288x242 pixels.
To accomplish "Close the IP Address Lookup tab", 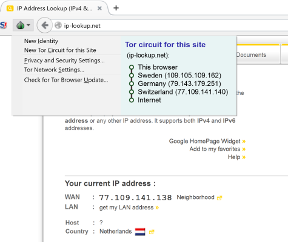I will (x=99, y=8).
